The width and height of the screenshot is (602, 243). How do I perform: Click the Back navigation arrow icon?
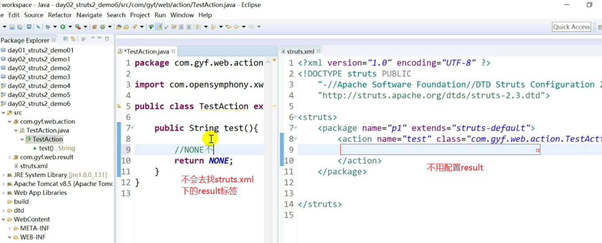[x=236, y=27]
